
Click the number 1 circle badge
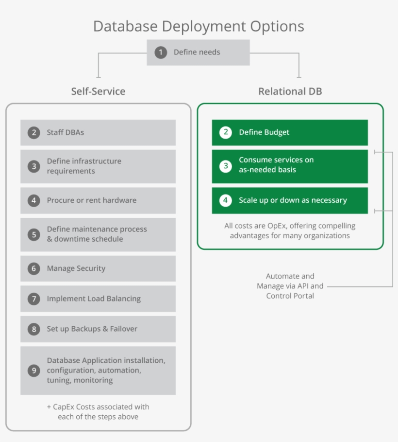160,52
